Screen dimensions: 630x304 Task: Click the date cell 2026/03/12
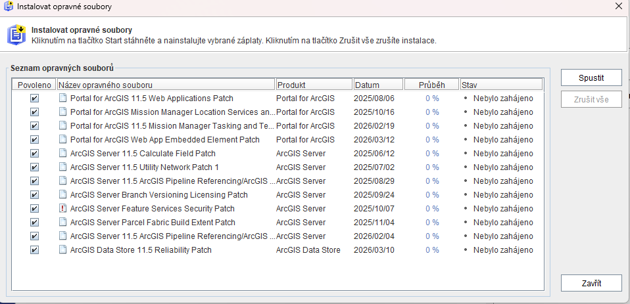[374, 140]
